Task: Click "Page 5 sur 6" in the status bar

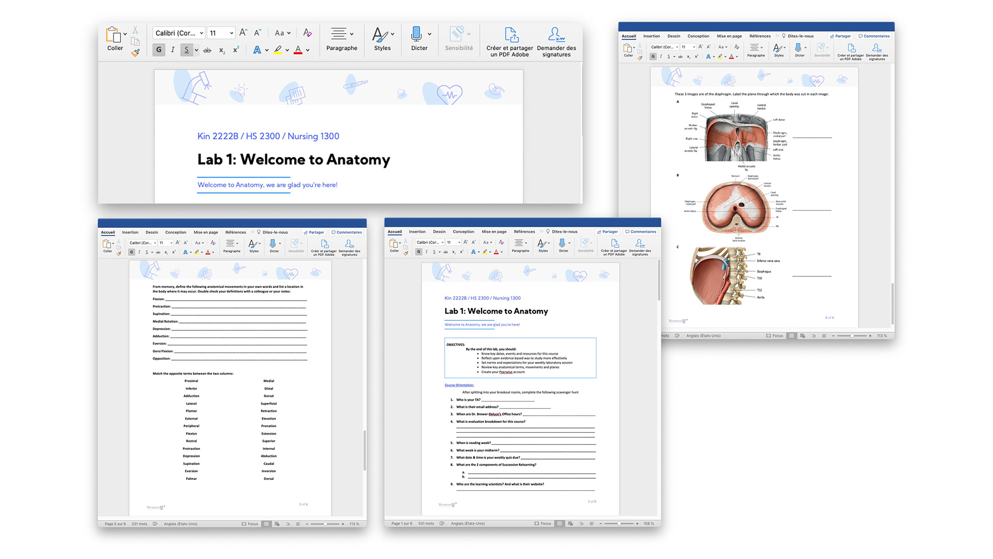Action: [x=115, y=524]
